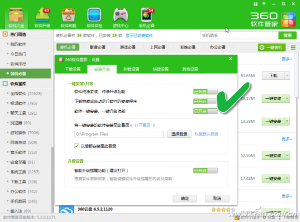This screenshot has height=222, width=300.
Task: Switch to 安装升级 tab
Action: tap(102, 69)
